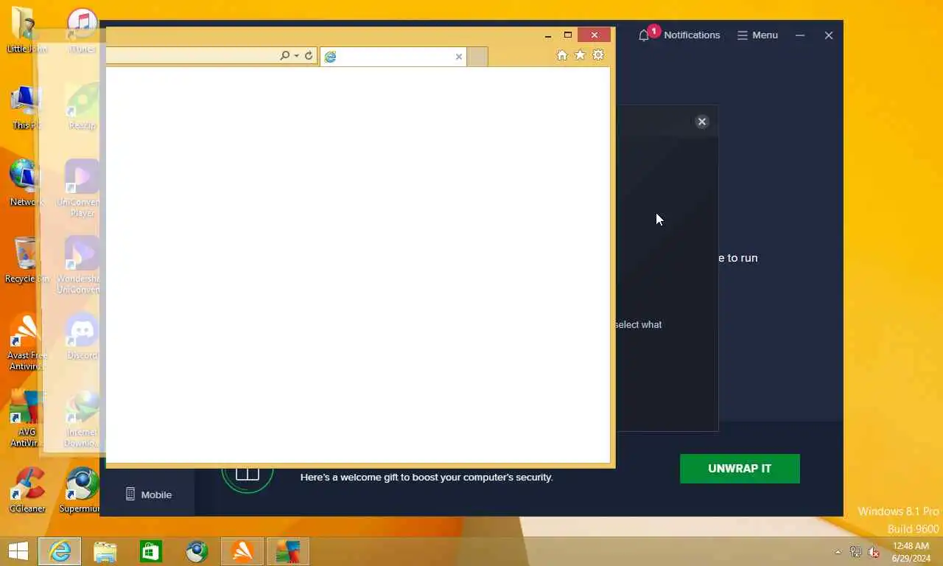Select the Discord desktop shortcut
943x566 pixels.
(x=82, y=336)
